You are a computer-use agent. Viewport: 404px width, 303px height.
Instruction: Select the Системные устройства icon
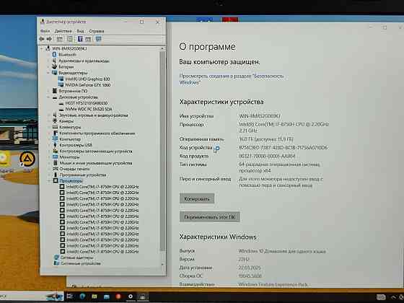tap(56, 263)
